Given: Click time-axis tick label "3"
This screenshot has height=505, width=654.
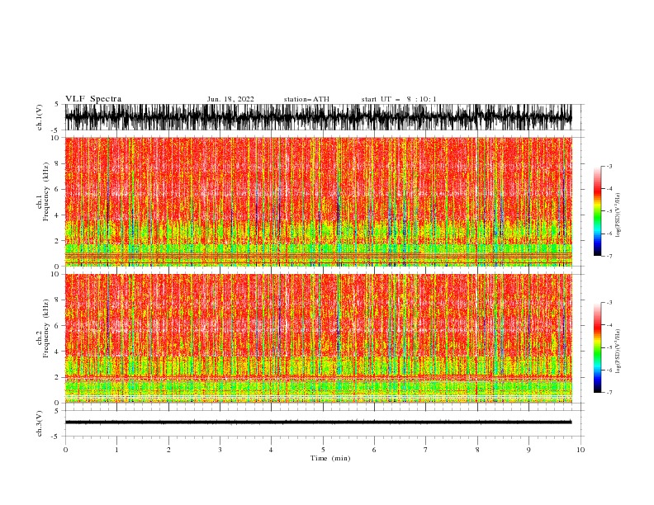Looking at the screenshot, I should [x=220, y=450].
